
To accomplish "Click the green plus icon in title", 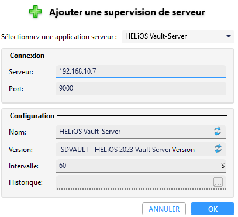I will click(x=35, y=12).
